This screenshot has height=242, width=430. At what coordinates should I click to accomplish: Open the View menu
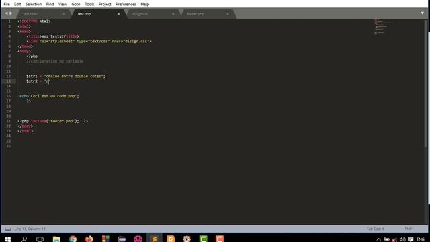tap(62, 4)
